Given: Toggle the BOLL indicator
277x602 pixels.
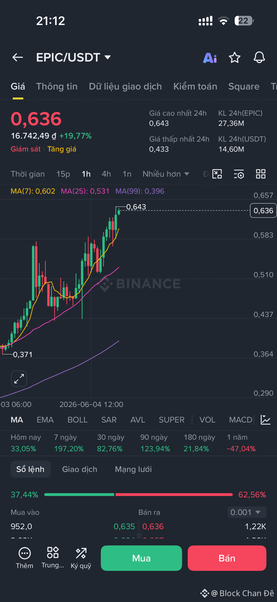Looking at the screenshot, I should tap(78, 420).
